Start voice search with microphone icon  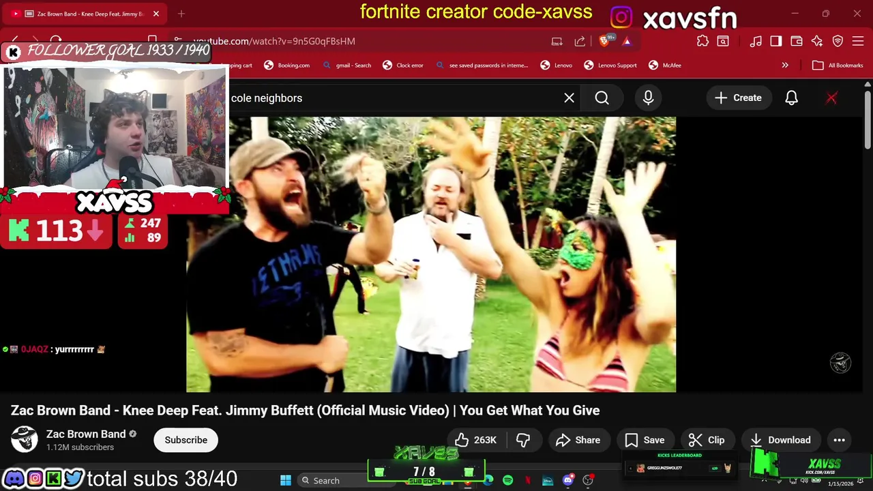(x=648, y=98)
